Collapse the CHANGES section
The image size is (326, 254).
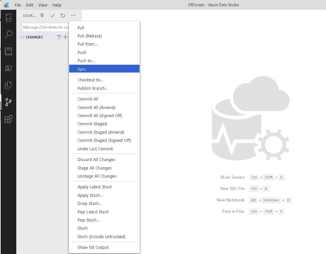[22, 37]
